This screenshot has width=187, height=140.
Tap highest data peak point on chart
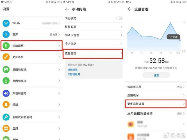click(170, 23)
